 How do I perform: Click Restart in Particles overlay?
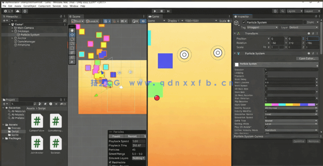[132, 136]
